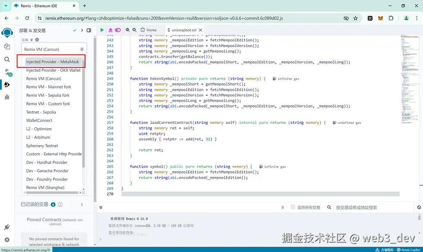Choose Dev - Ganache Provider
The height and width of the screenshot is (252, 423).
[47, 171]
